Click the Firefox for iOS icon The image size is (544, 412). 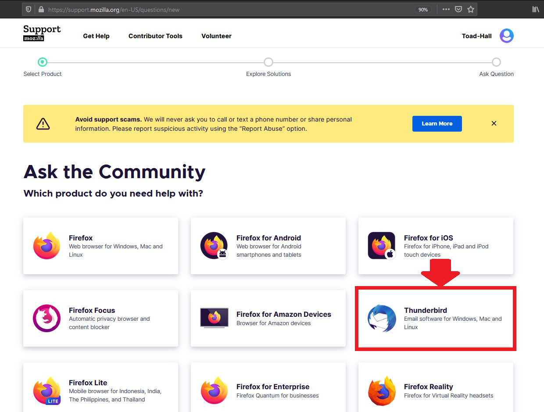coord(382,246)
